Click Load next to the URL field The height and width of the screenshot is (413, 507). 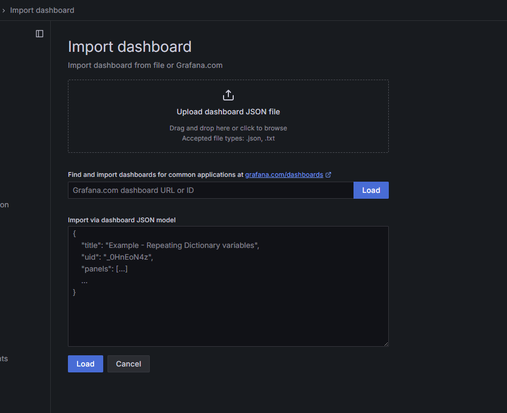(371, 190)
